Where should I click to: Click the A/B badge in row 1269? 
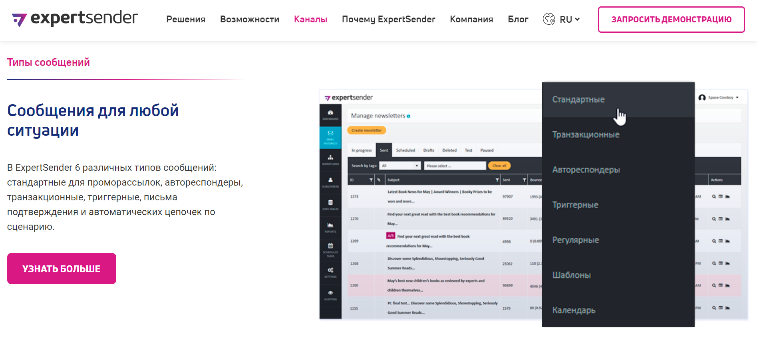tap(391, 236)
